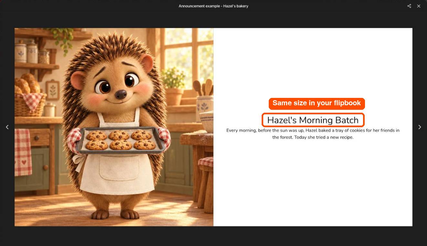Click the title "Announcement example - Hazel's bakery"
The image size is (427, 246).
tap(213, 6)
